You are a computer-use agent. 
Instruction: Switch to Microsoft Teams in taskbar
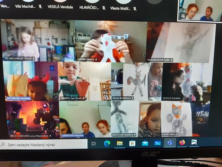170,143
